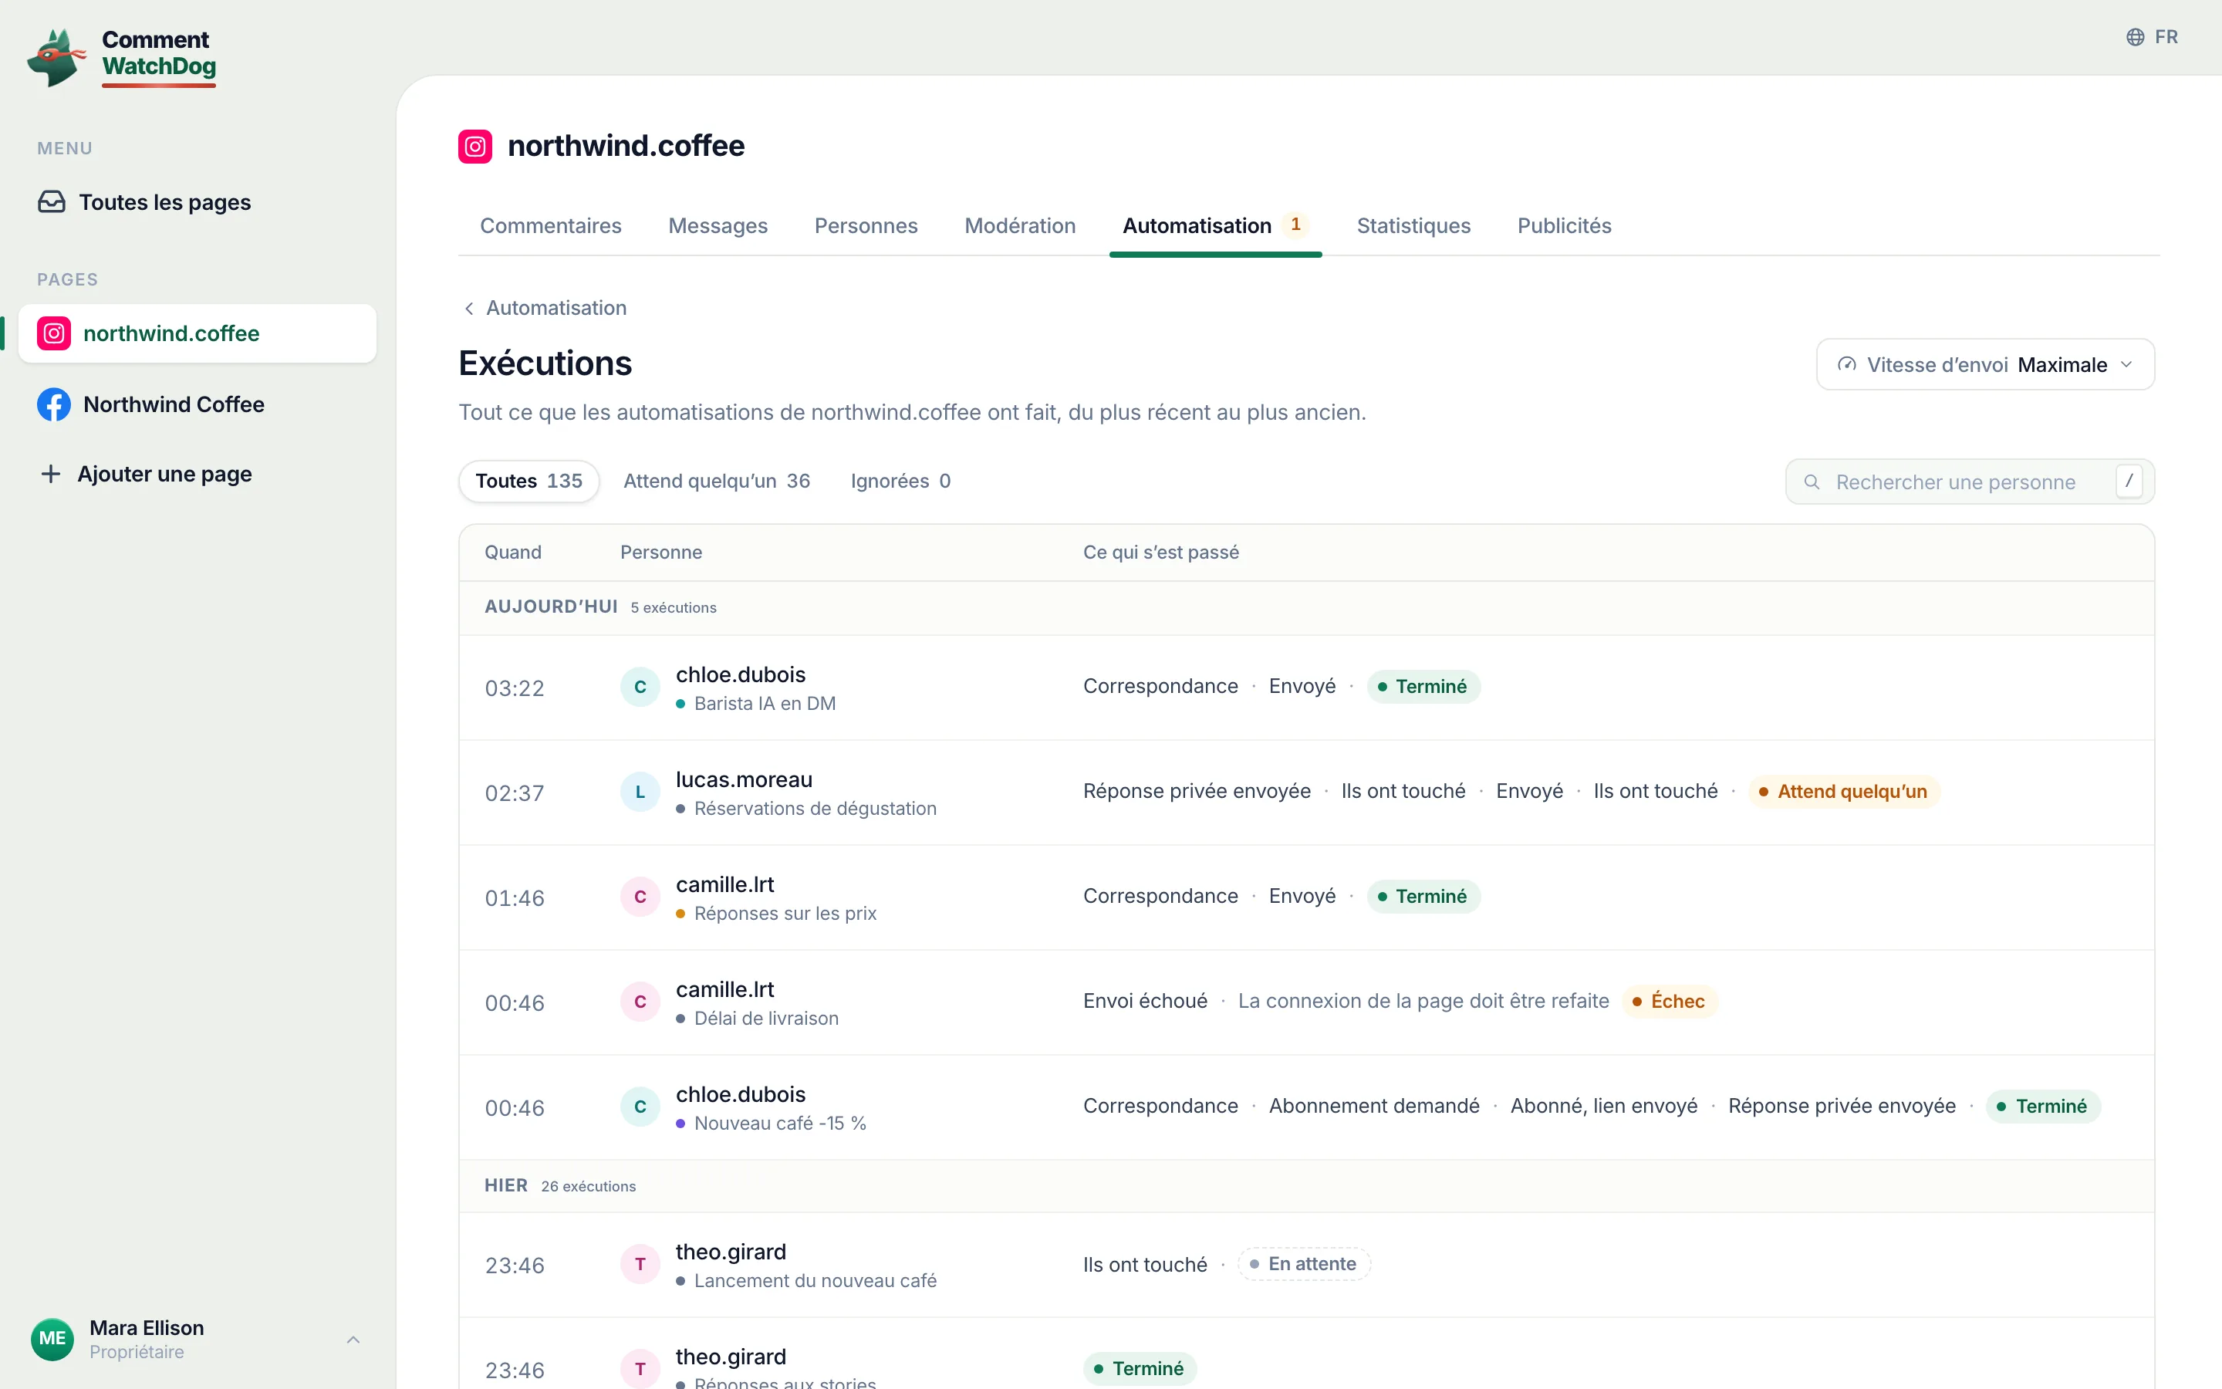Click Abonné, lien envoyé step
This screenshot has height=1389, width=2222.
click(x=1603, y=1106)
